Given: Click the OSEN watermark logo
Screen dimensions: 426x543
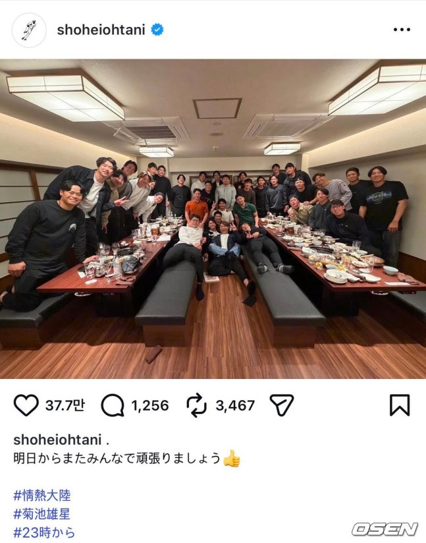Looking at the screenshot, I should pos(385,529).
